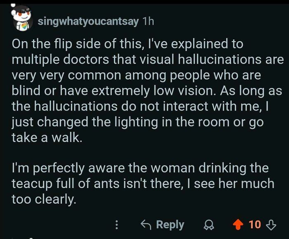Tap the curved reply arrow icon

coord(146,225)
